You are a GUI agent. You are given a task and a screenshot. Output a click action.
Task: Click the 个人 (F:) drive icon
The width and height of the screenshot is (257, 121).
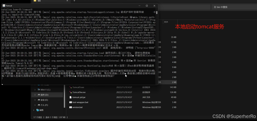click(x=39, y=105)
